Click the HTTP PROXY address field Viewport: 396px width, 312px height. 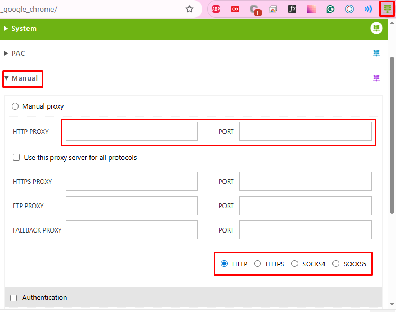point(131,131)
